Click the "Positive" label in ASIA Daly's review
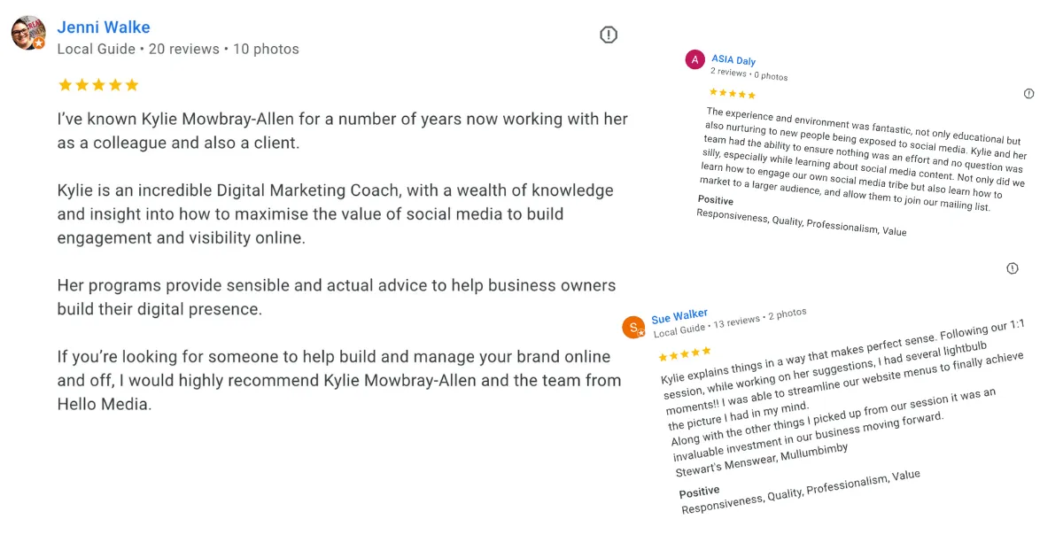Screen dimensions: 1063x558 716,201
